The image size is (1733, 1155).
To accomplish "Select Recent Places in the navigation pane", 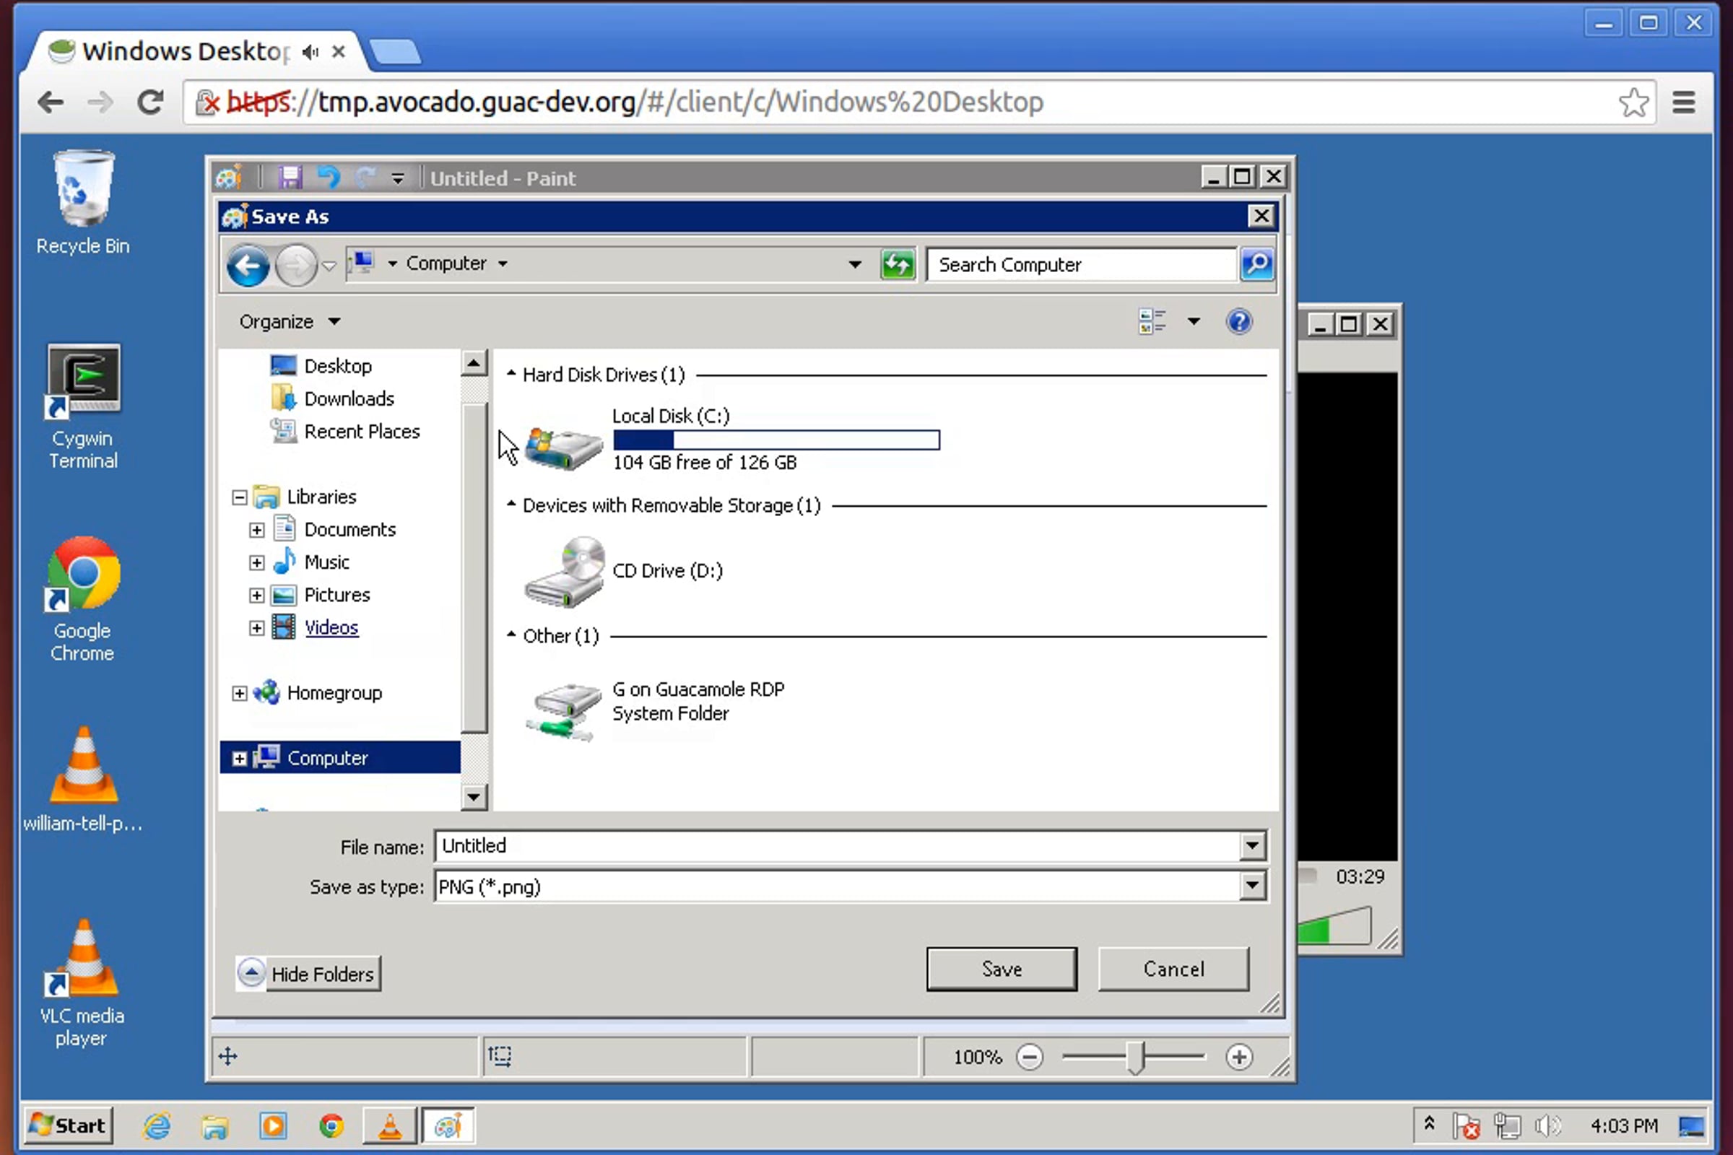I will pos(362,431).
